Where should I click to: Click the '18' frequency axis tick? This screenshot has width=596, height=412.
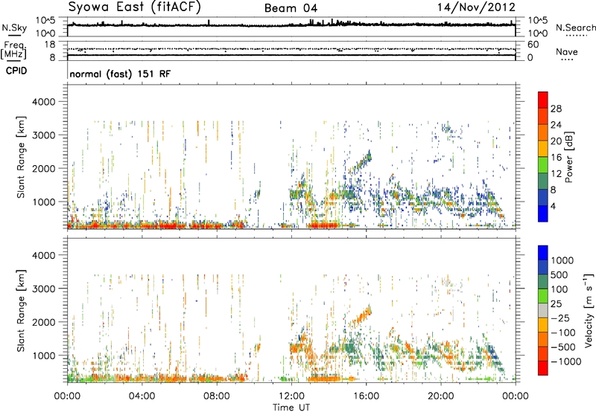pyautogui.click(x=50, y=45)
